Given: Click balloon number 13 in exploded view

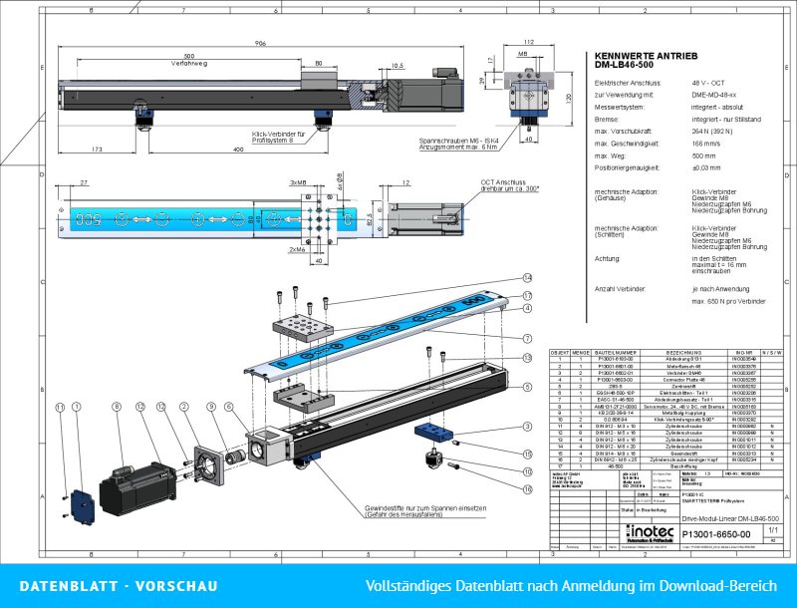Looking at the screenshot, I should (527, 358).
